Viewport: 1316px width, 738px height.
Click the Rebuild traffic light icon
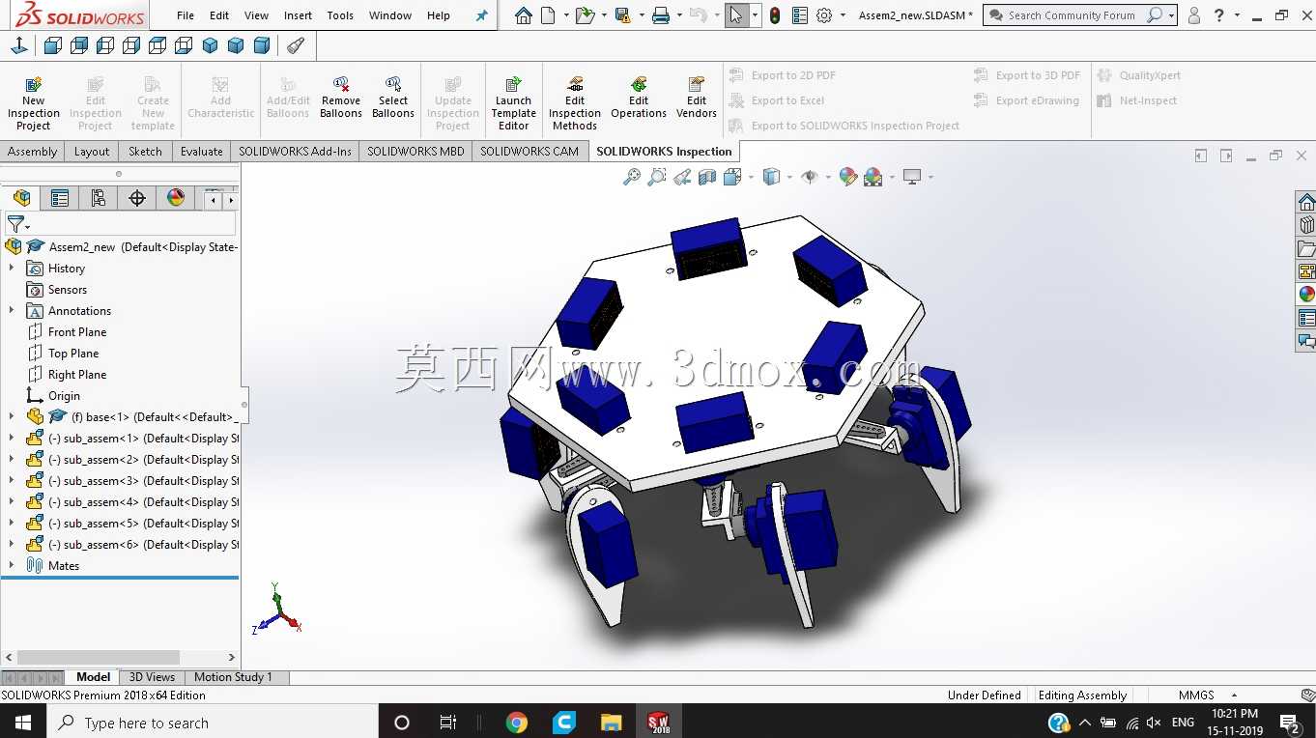775,15
